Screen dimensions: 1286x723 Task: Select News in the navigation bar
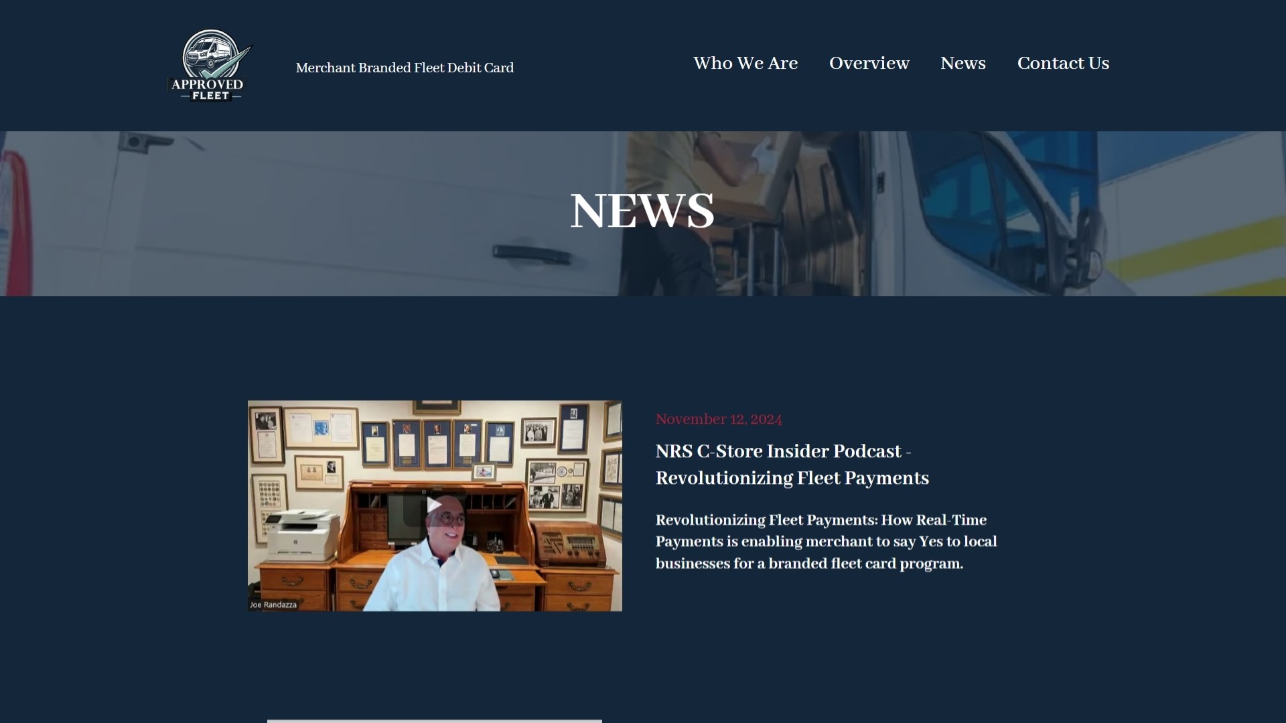[x=962, y=64]
